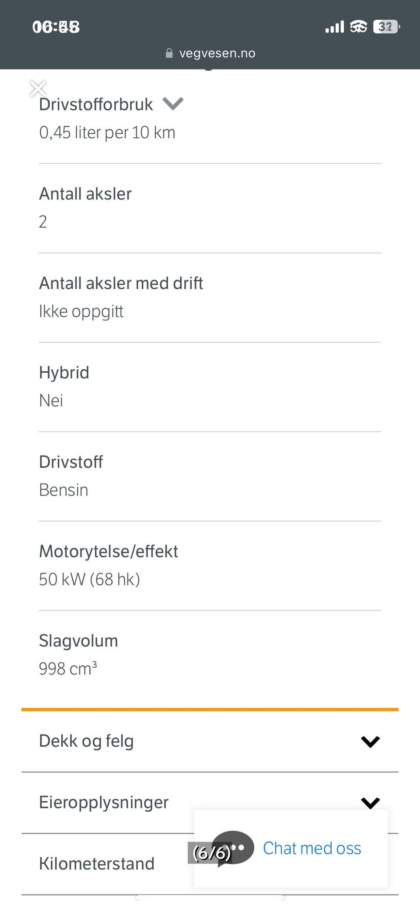420x909 pixels.
Task: Expand the Dekk og felg section chevron
Action: pos(370,741)
